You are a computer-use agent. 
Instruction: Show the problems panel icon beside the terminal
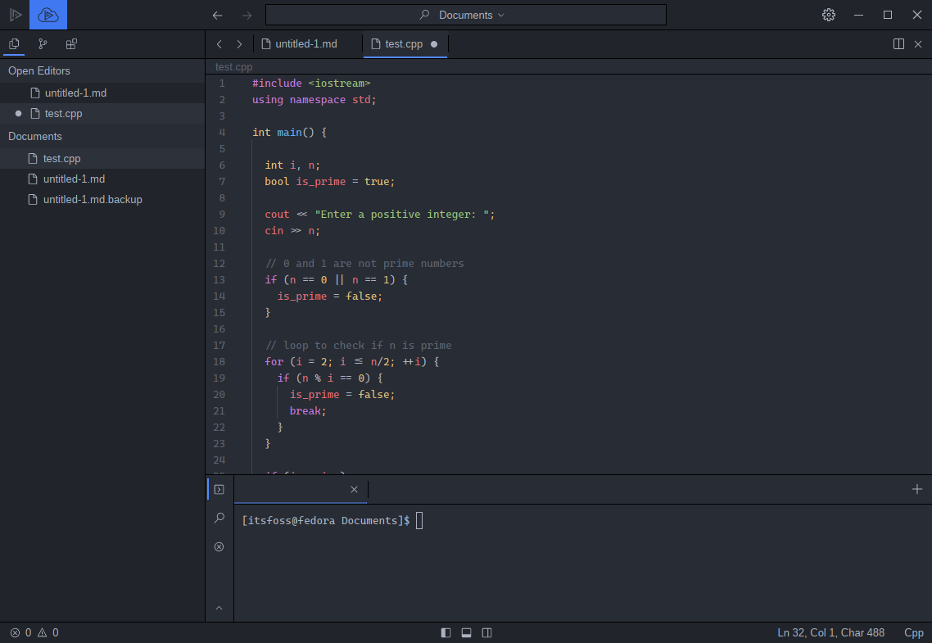pos(219,546)
